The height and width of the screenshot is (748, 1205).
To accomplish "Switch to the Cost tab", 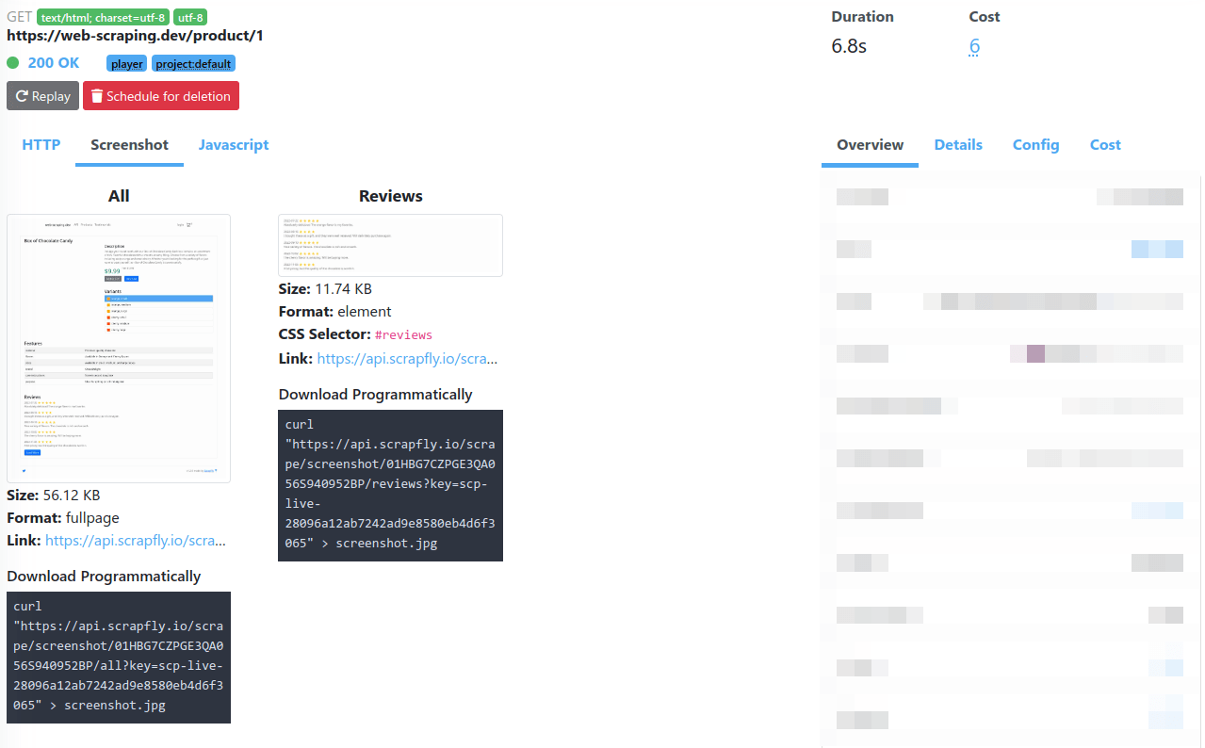I will pyautogui.click(x=1104, y=145).
